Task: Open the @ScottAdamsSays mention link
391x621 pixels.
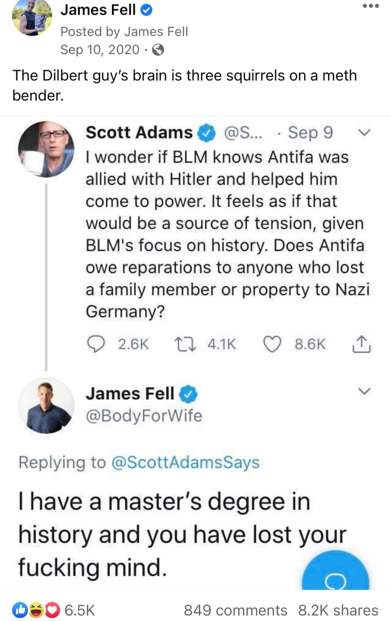Action: pyautogui.click(x=185, y=462)
